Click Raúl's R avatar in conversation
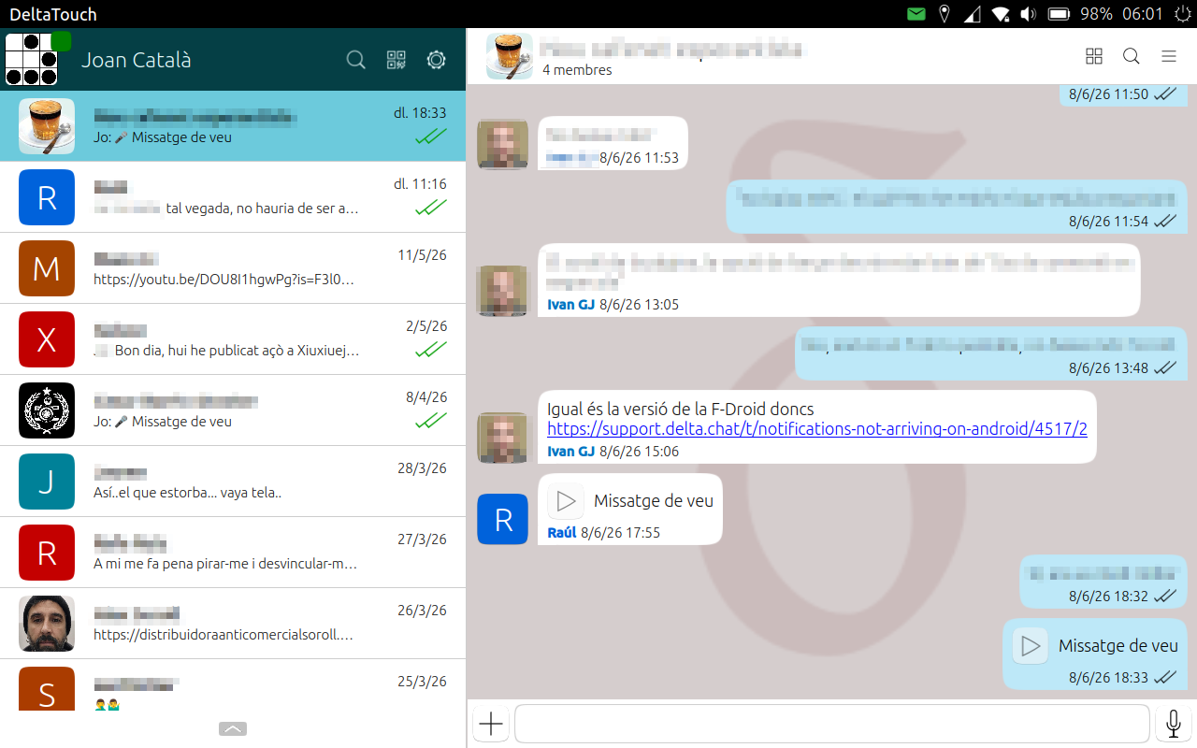This screenshot has width=1197, height=748. [x=503, y=519]
